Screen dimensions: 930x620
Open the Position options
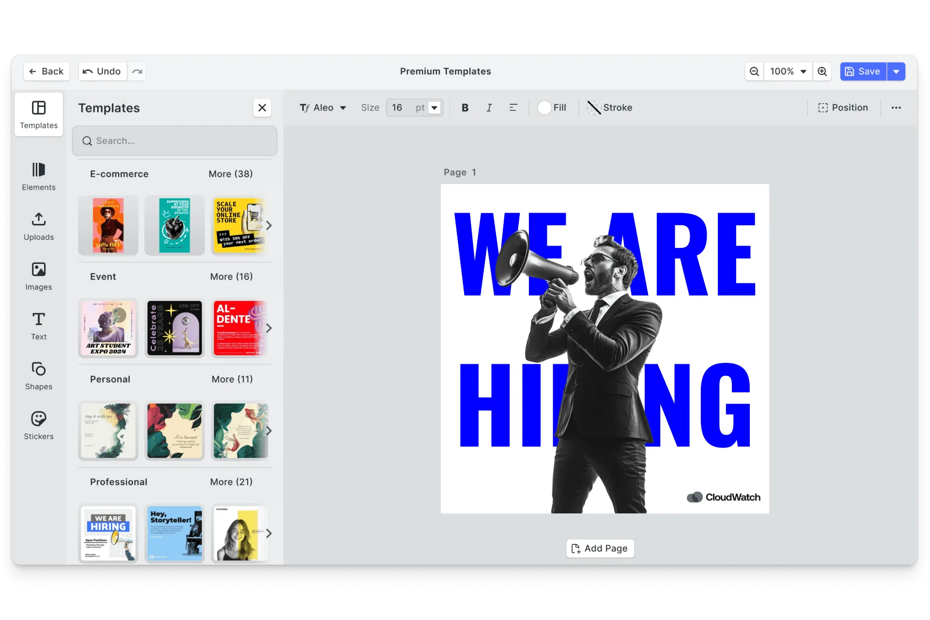click(843, 108)
